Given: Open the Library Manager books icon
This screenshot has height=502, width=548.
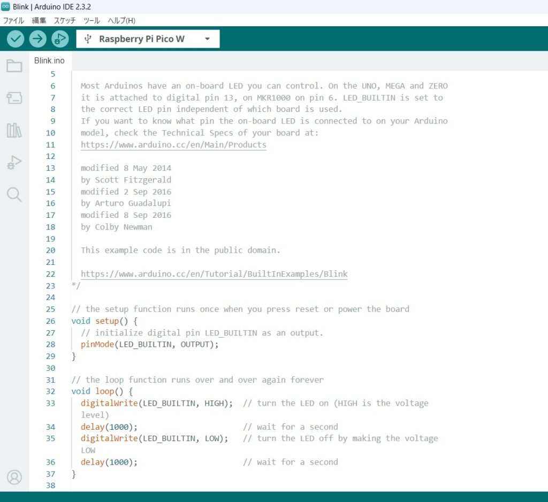Looking at the screenshot, I should pos(14,131).
